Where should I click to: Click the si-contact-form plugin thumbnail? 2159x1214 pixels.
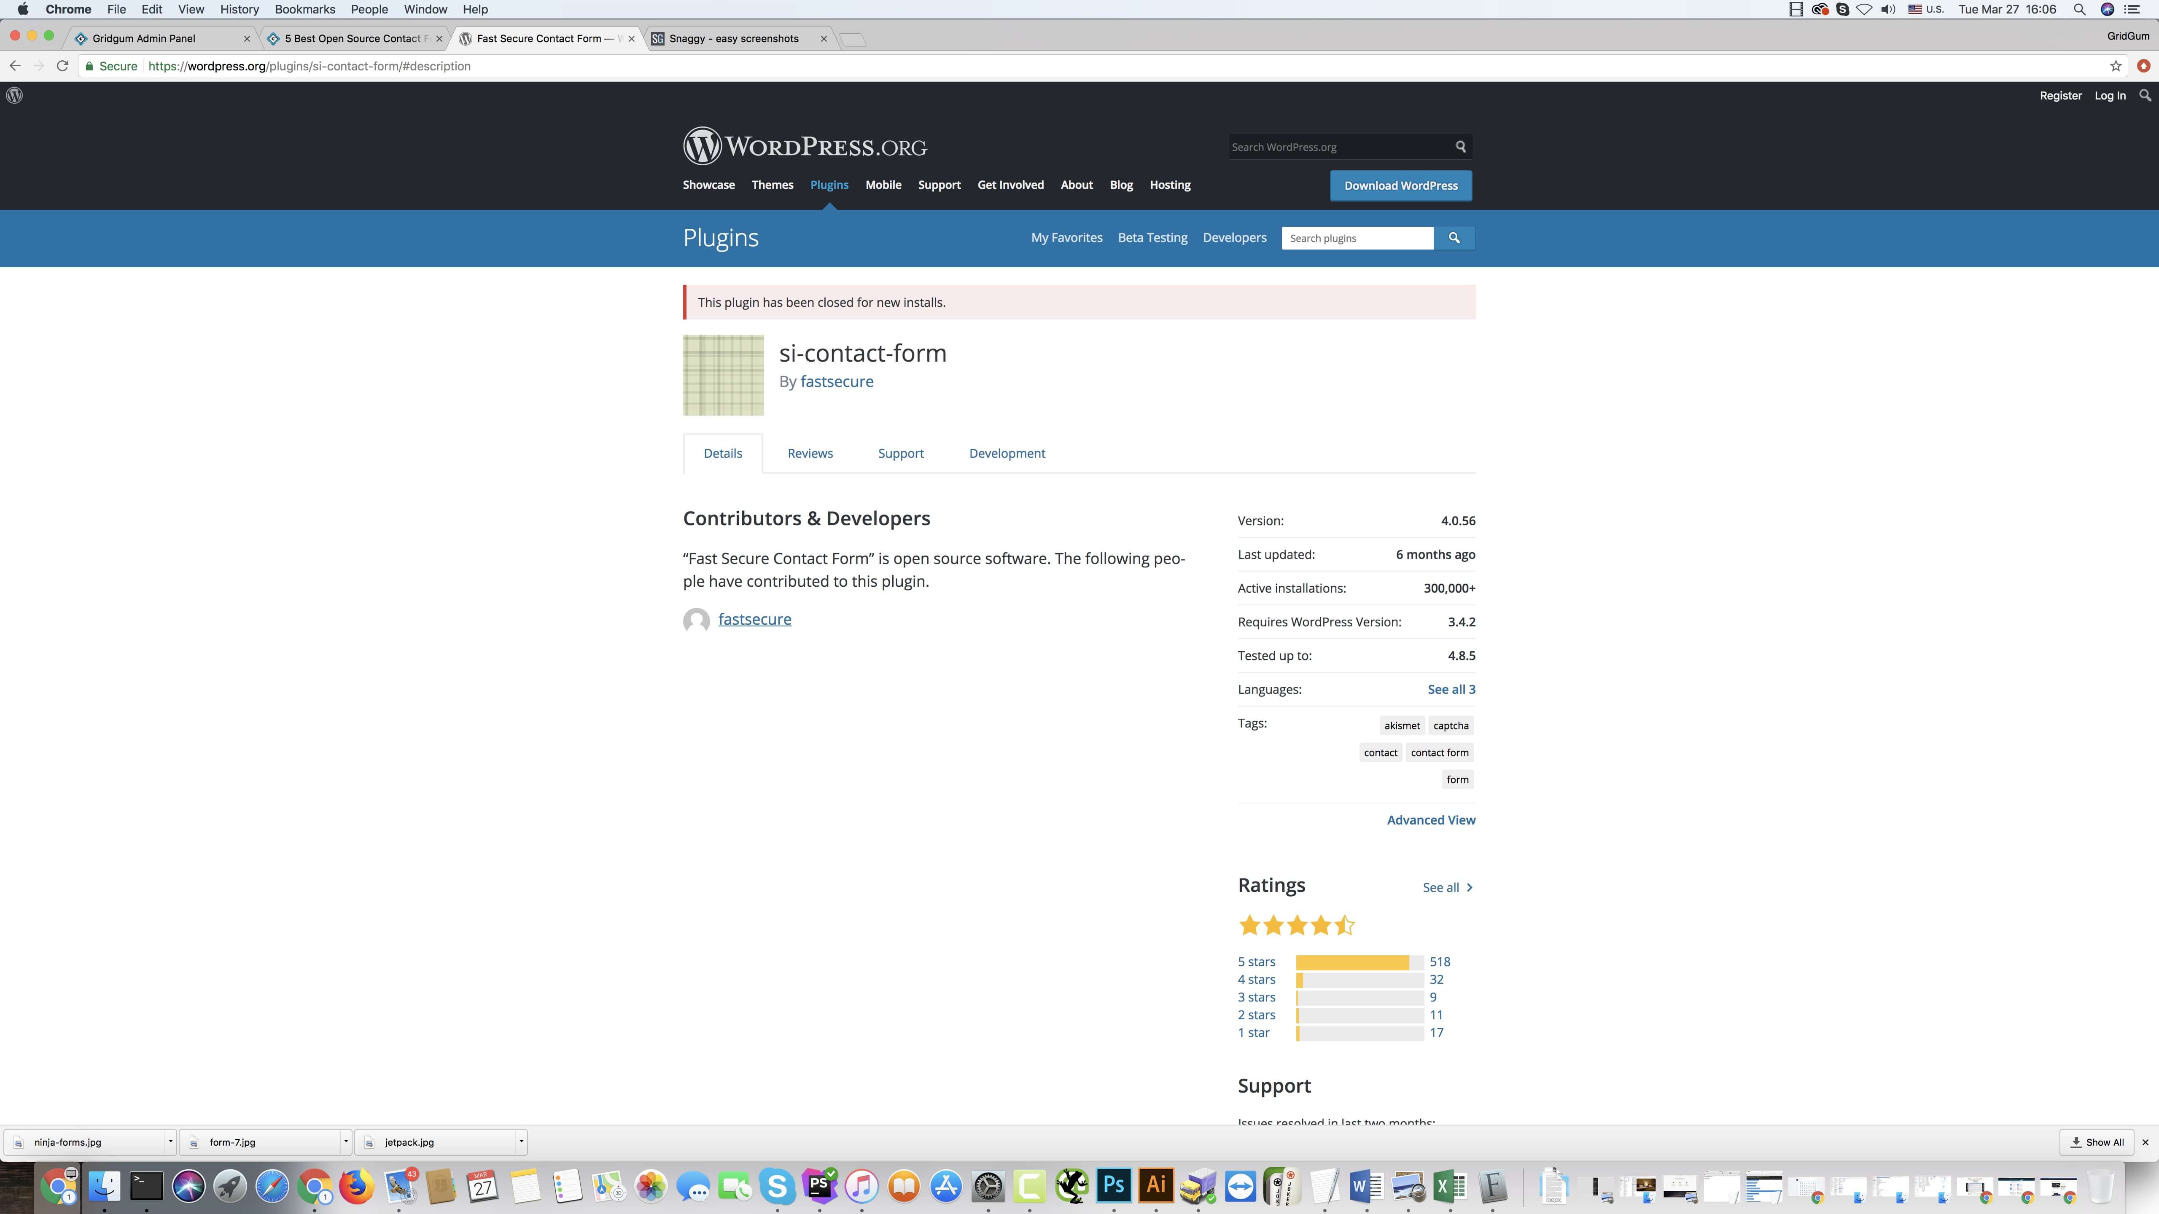point(723,375)
